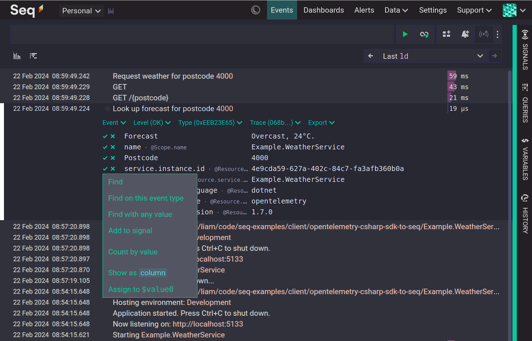
Task: Select Count by value menu entry
Action: tap(133, 252)
